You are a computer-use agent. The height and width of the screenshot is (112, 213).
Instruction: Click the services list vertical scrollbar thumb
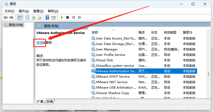coord(208,74)
